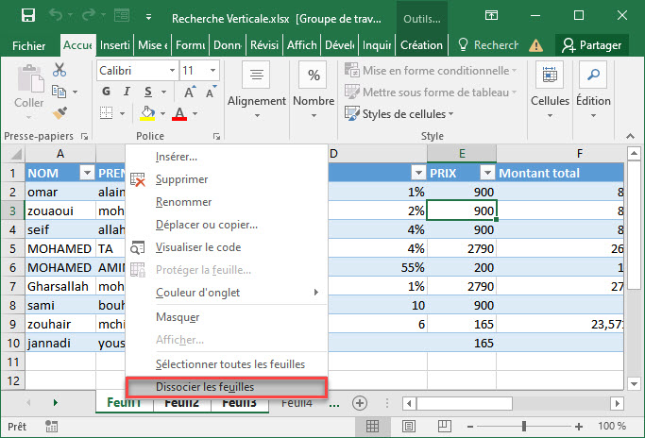Open Mettre sous forme de tableau
The image size is (645, 438).
coord(431,92)
